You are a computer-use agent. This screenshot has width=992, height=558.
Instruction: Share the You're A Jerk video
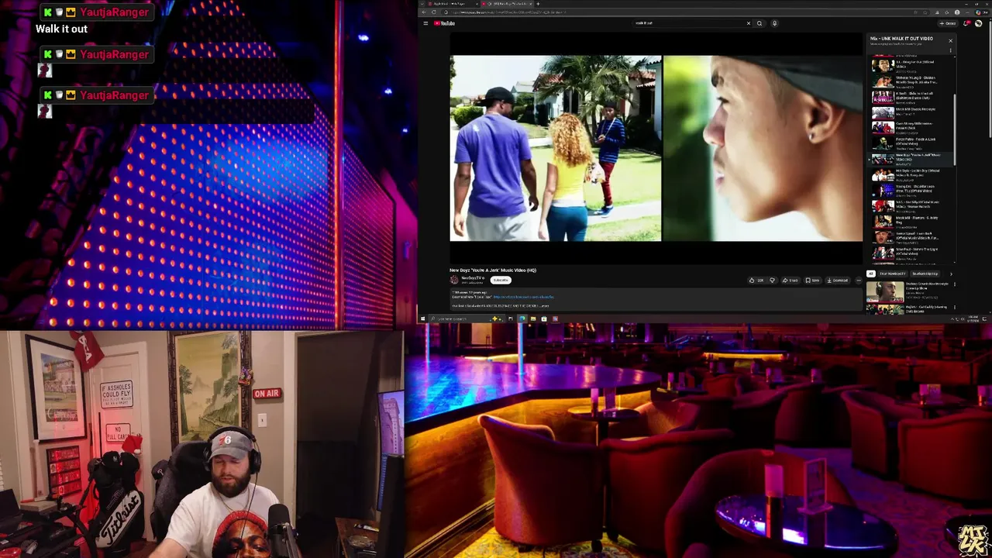coord(790,281)
